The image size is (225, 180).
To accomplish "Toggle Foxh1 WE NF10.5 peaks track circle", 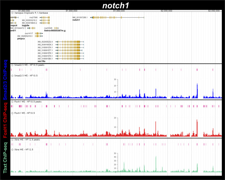I will 12,101.
